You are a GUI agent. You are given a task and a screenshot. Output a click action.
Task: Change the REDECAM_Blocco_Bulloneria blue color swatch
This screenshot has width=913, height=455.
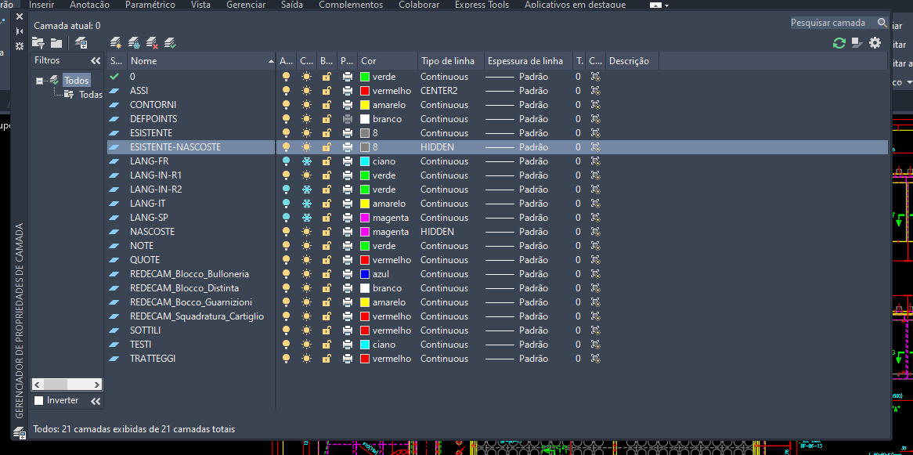pyautogui.click(x=365, y=274)
